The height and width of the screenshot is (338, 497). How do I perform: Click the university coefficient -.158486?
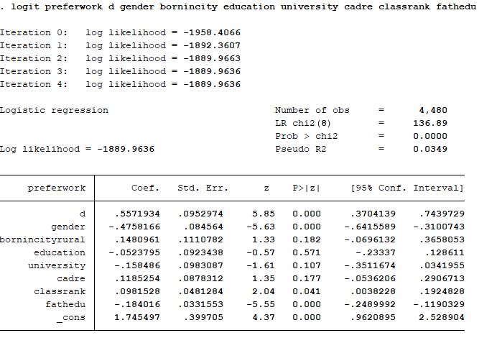pos(136,265)
